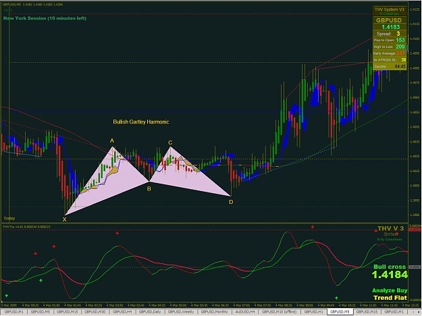Click the red-highlighted indicator level value box
Screen dimensions: 422x316
point(415,230)
